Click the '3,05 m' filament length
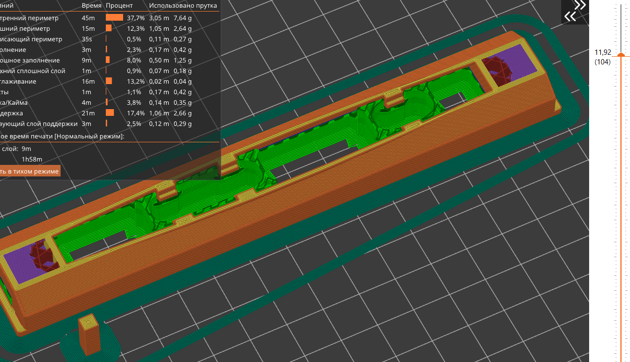Image resolution: width=630 pixels, height=362 pixels. coord(159,18)
